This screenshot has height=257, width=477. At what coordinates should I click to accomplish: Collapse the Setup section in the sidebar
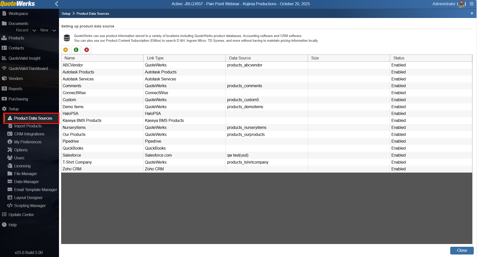click(13, 109)
